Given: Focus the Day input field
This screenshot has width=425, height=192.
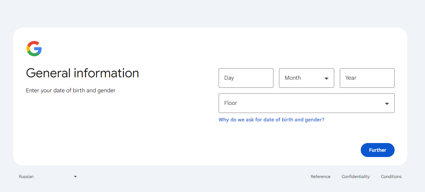Looking at the screenshot, I should coord(246,78).
